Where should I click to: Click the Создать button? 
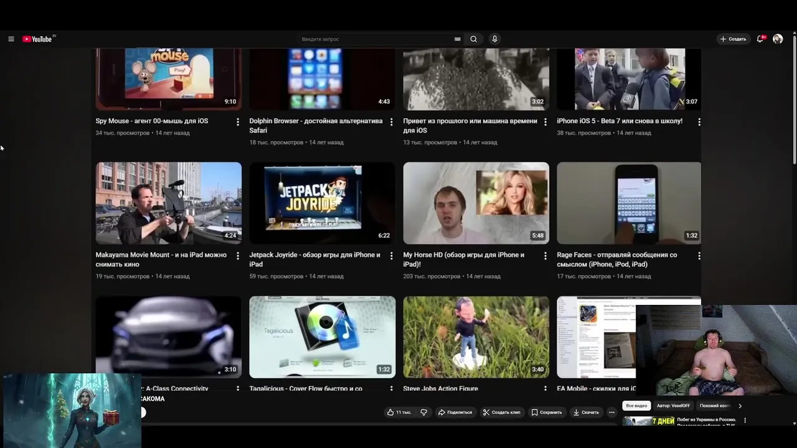pos(733,39)
